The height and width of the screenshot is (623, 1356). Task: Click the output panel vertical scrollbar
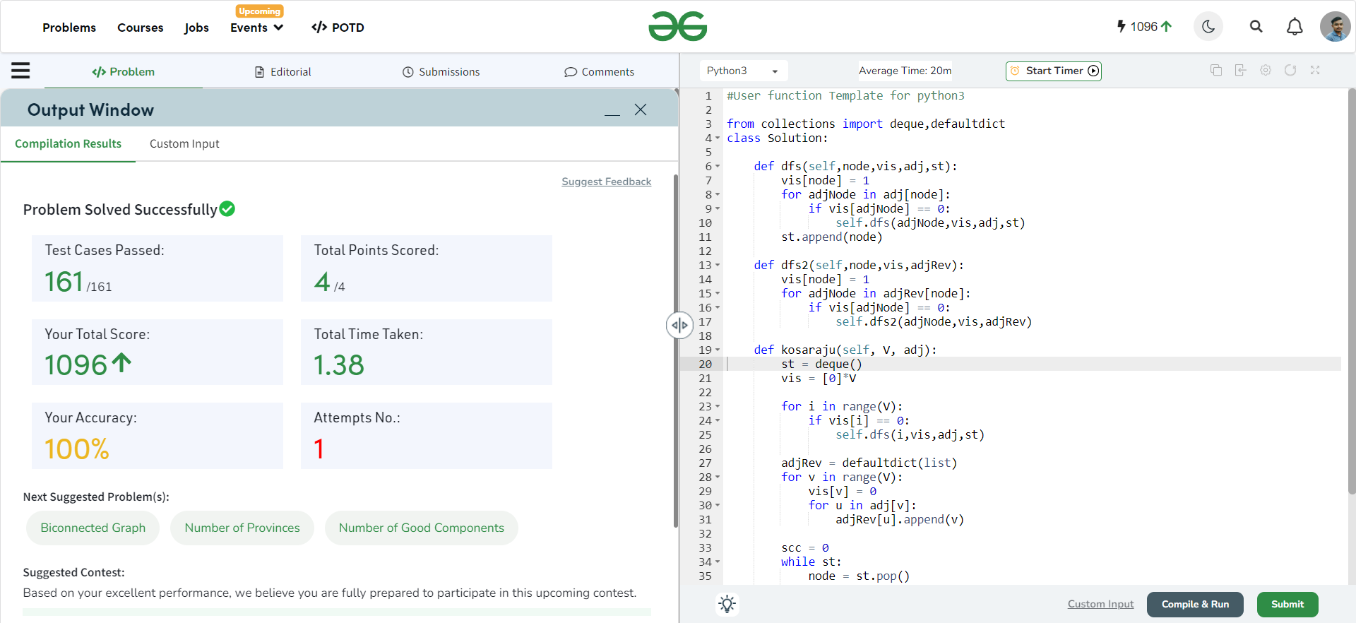tap(676, 350)
